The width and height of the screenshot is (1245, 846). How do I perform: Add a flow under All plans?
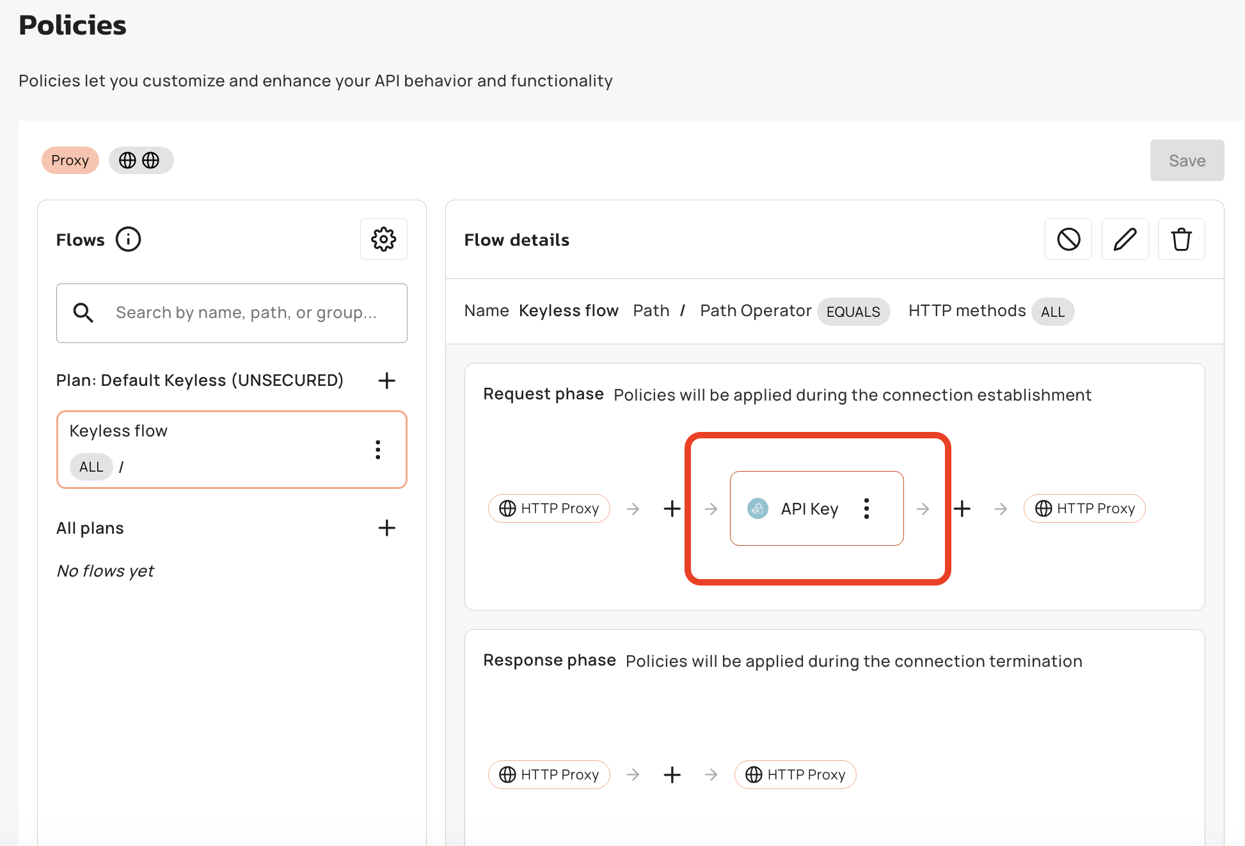[386, 528]
